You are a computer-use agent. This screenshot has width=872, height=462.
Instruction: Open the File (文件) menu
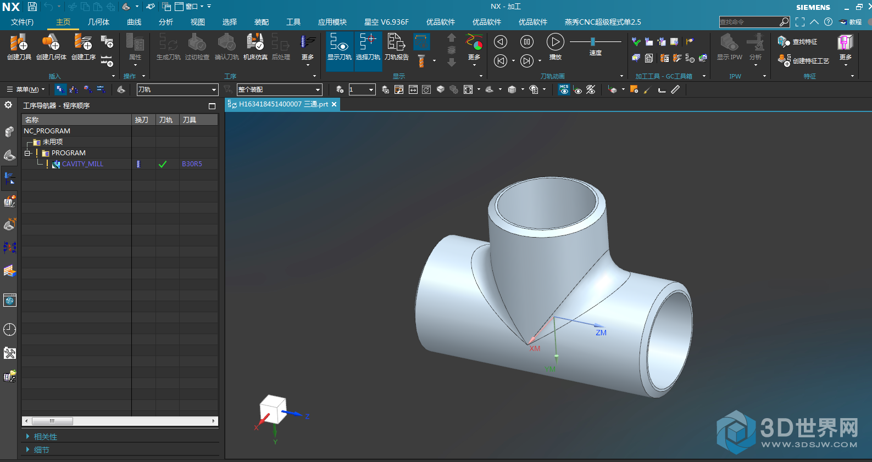(23, 22)
